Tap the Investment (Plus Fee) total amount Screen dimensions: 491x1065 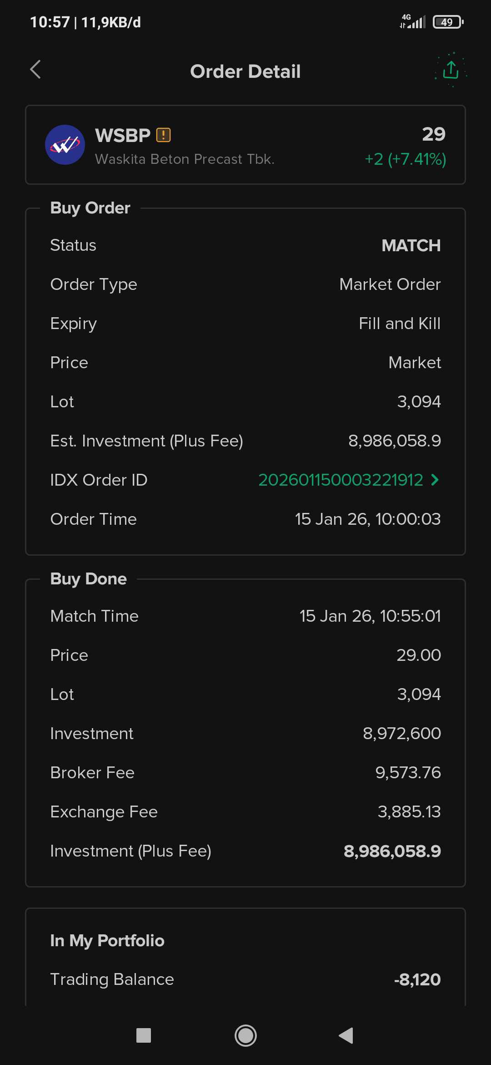click(392, 851)
